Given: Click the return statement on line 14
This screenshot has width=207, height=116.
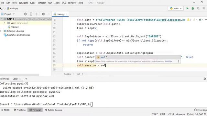Looking at the screenshot, I should click(x=88, y=45).
